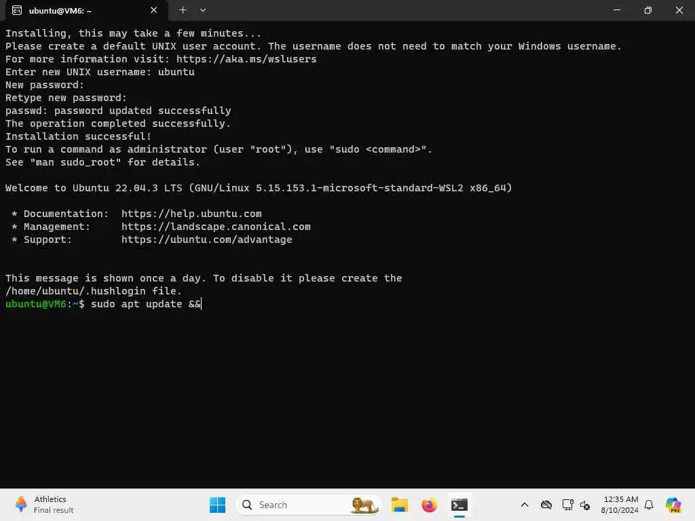Minimize the terminal window
Screen dimensions: 695x521
[616, 9]
